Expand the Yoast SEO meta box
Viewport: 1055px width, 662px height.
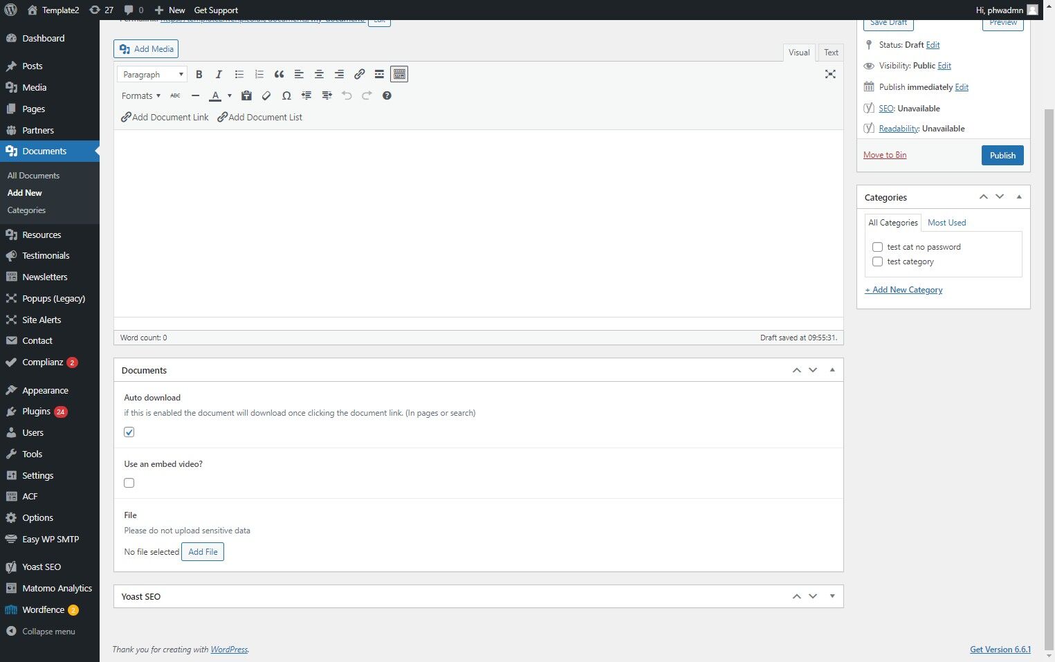coord(832,596)
